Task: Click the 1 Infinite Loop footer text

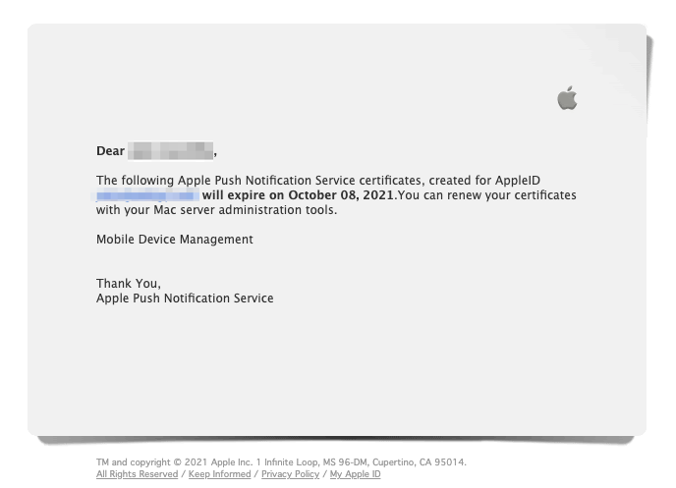Action: tap(283, 462)
